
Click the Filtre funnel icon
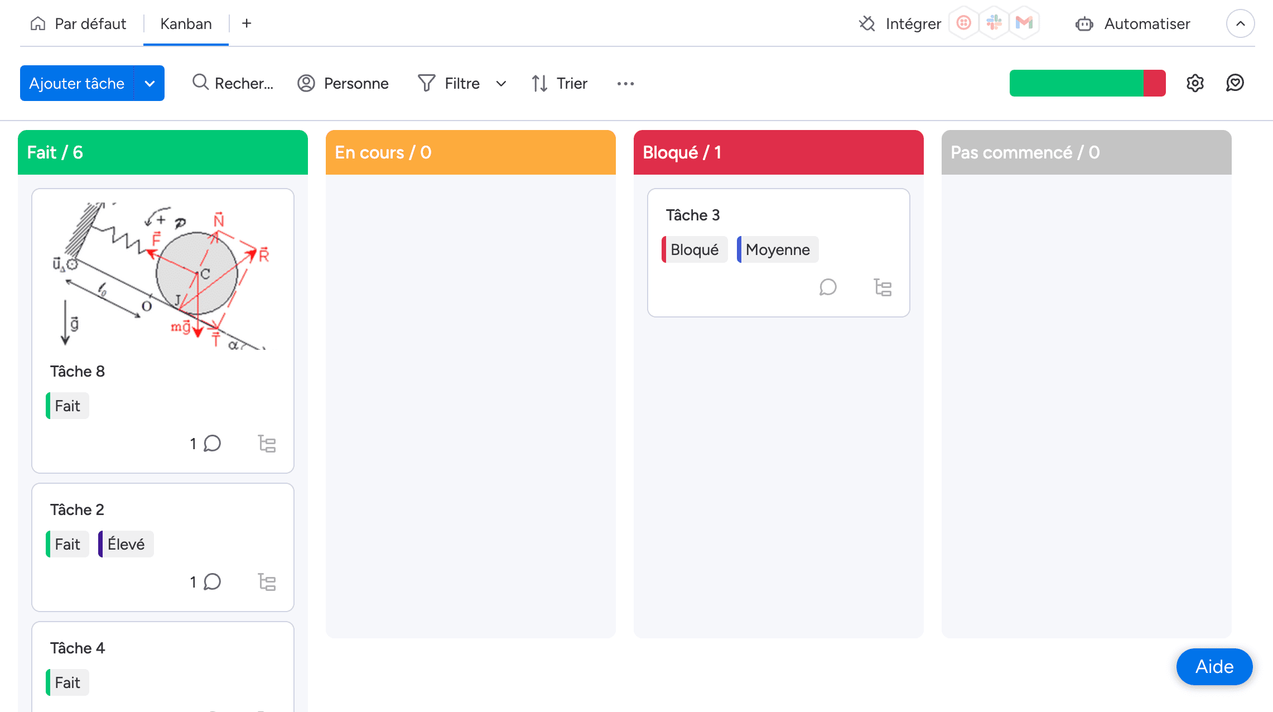pos(426,83)
